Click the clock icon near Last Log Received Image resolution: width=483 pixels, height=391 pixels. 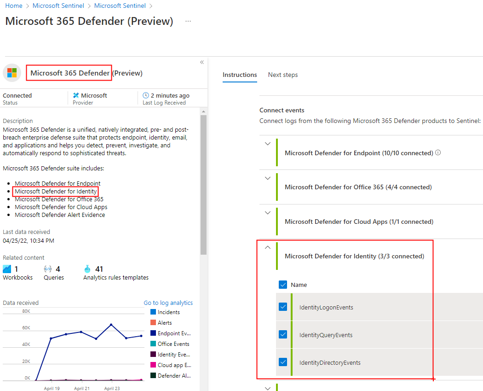(x=146, y=95)
